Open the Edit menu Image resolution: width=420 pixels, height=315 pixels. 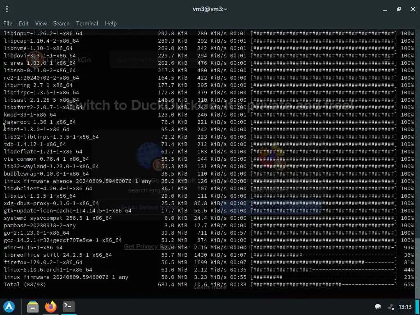click(23, 23)
